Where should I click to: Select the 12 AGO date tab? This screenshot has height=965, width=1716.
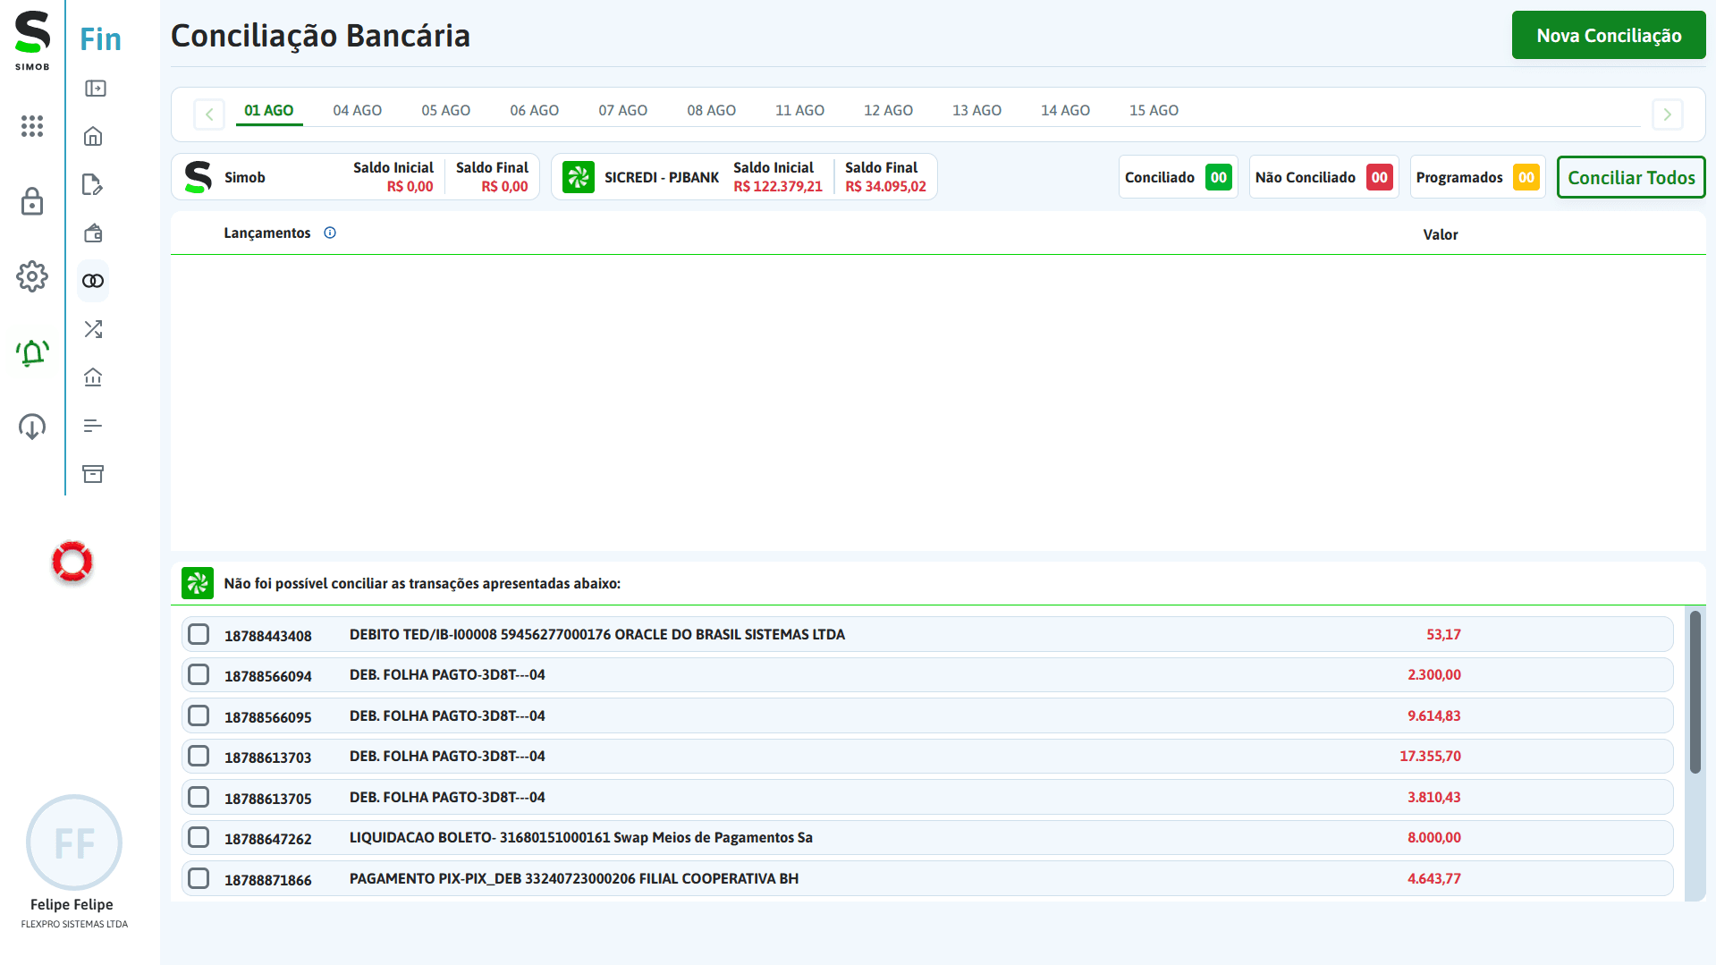coord(888,110)
